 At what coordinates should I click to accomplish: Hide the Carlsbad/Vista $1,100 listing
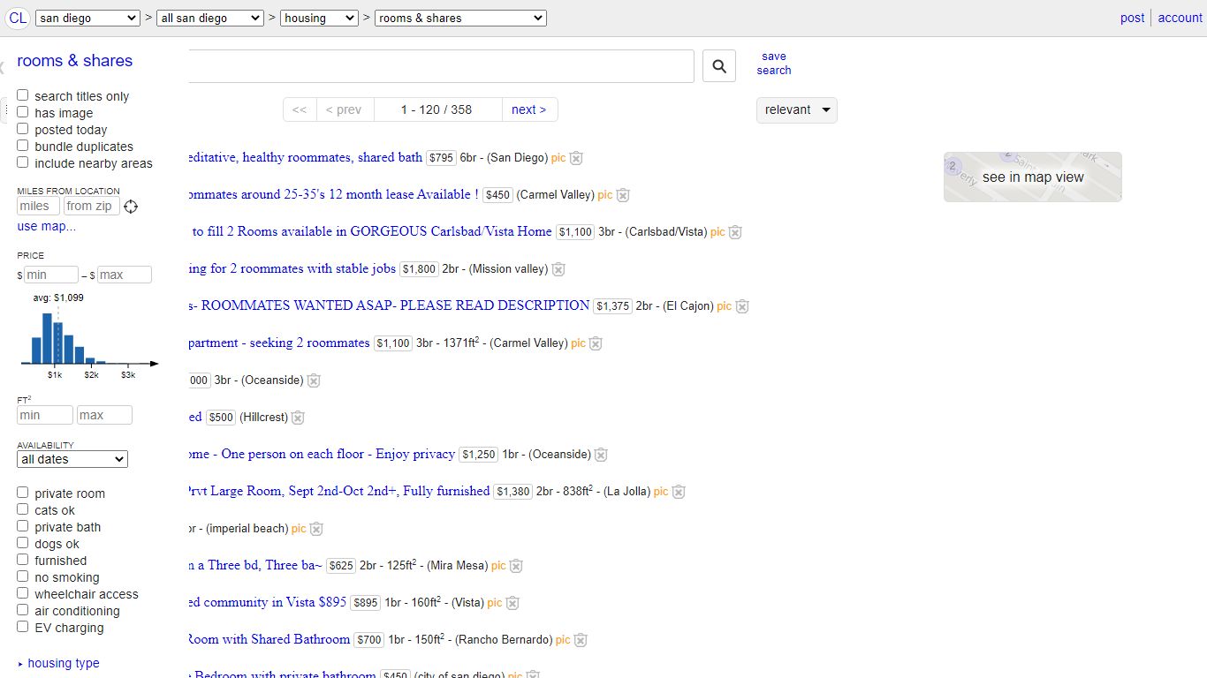coord(735,232)
